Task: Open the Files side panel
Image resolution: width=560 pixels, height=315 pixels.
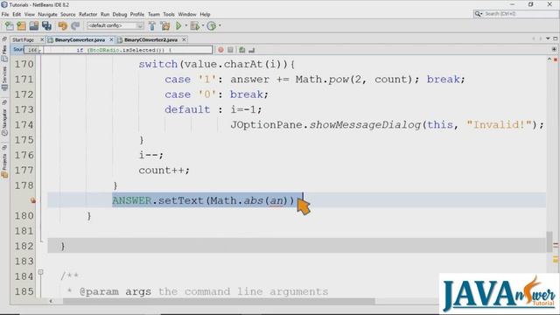Action: click(x=4, y=52)
